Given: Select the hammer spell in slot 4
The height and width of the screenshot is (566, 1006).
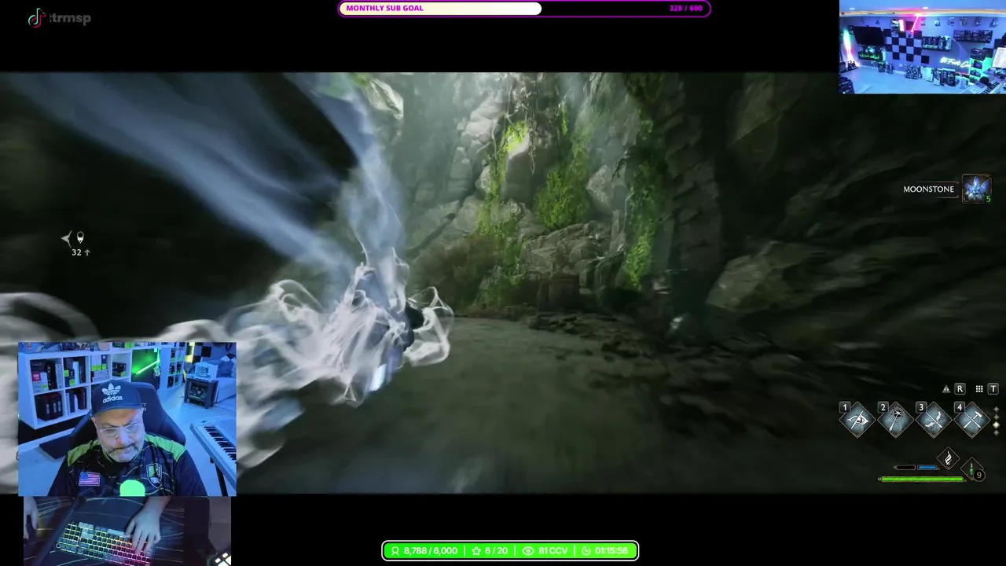Looking at the screenshot, I should (x=972, y=421).
